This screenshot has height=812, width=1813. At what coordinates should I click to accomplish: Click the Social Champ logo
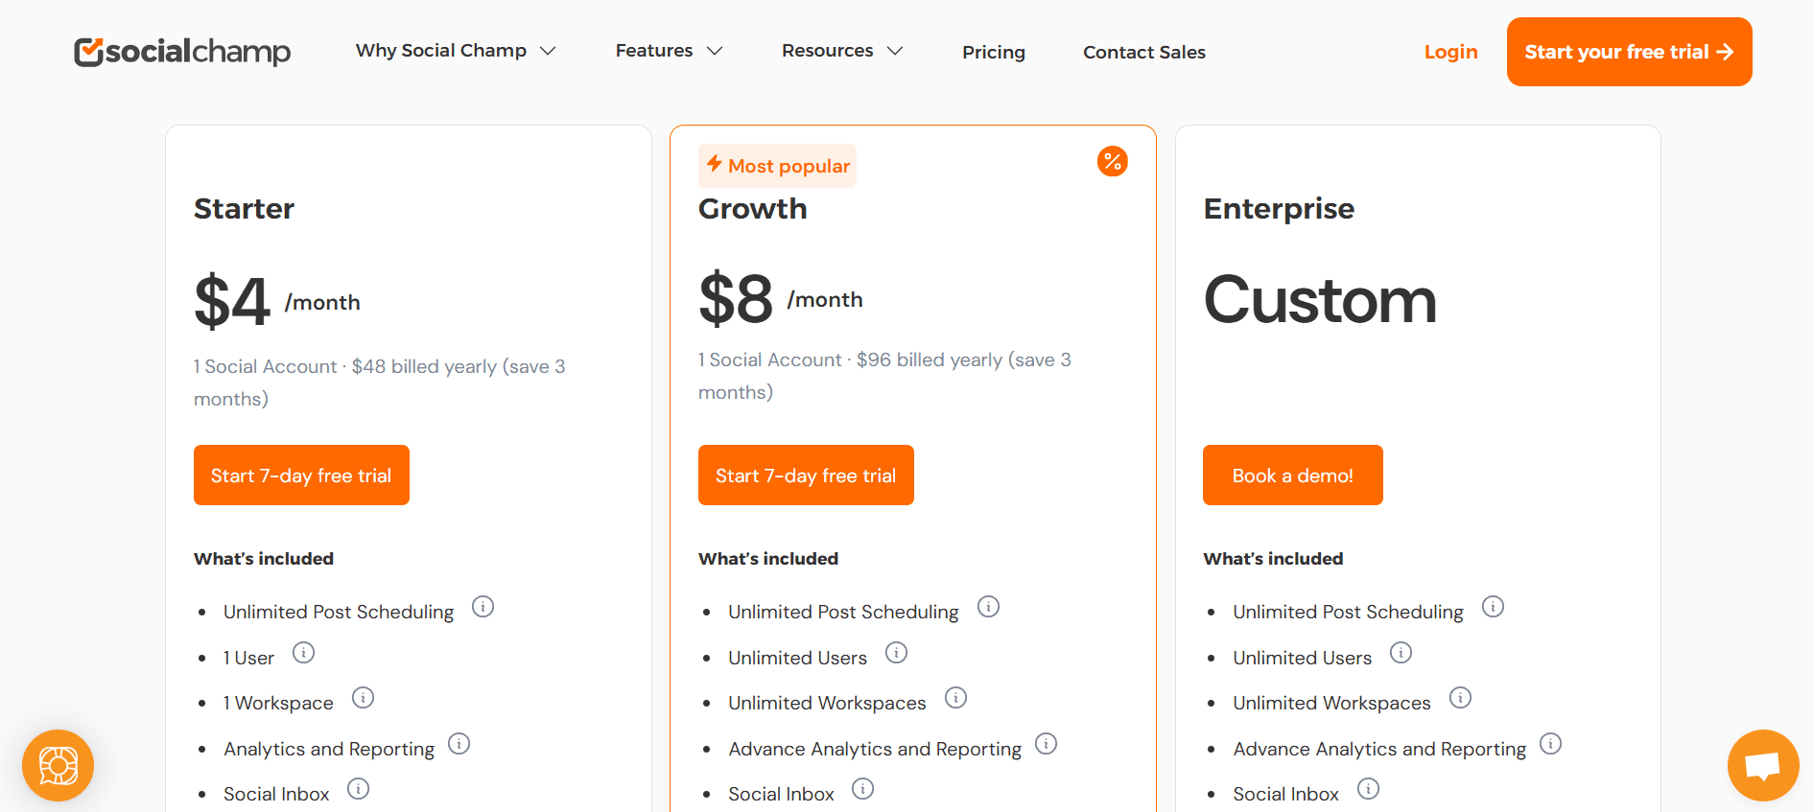tap(181, 52)
